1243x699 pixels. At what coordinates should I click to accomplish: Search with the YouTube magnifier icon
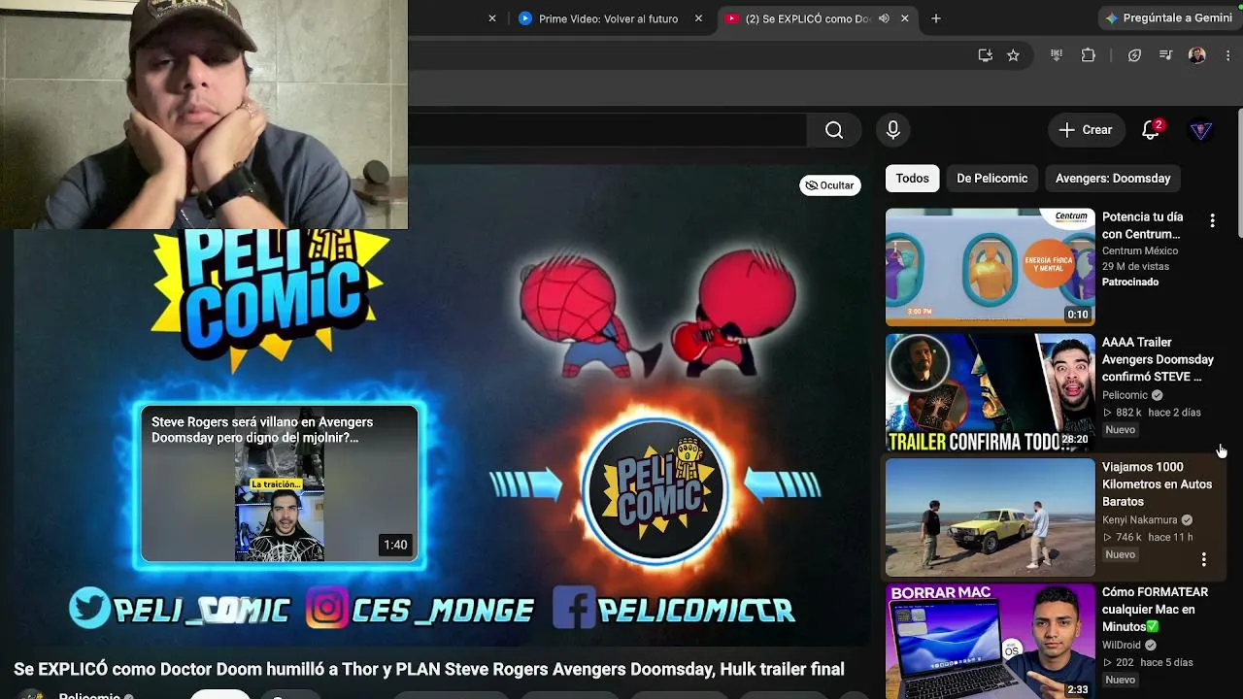pos(834,130)
